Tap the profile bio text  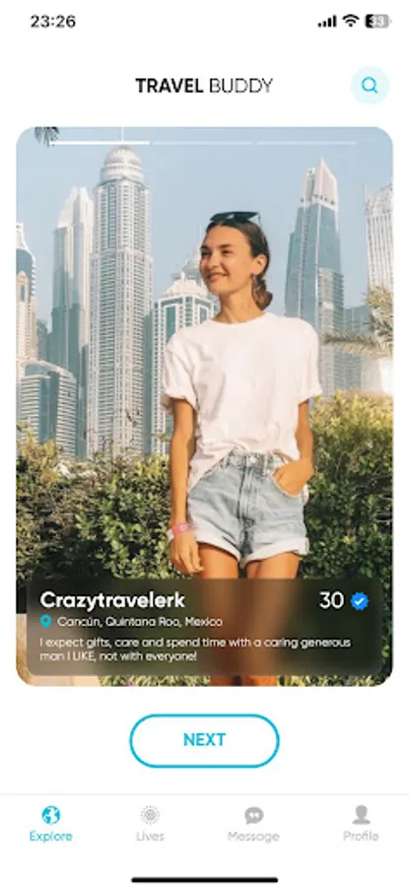click(195, 649)
